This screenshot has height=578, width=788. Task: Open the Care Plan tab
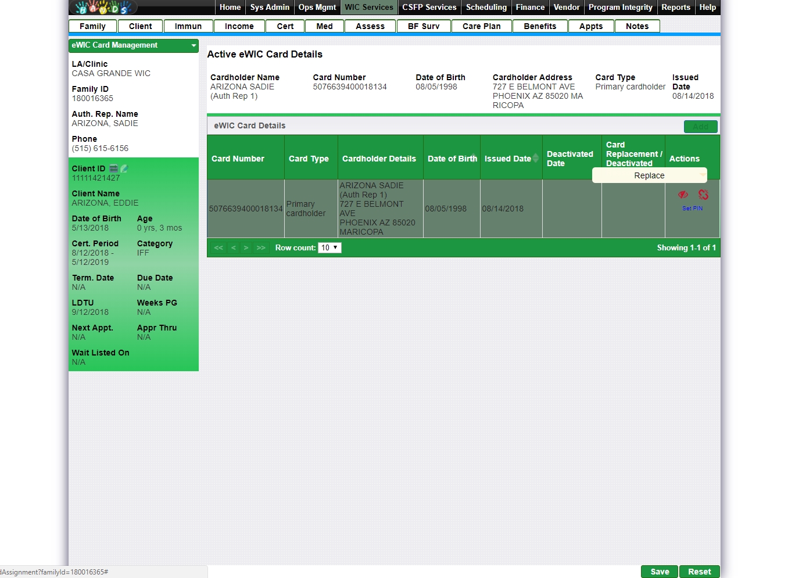point(481,26)
